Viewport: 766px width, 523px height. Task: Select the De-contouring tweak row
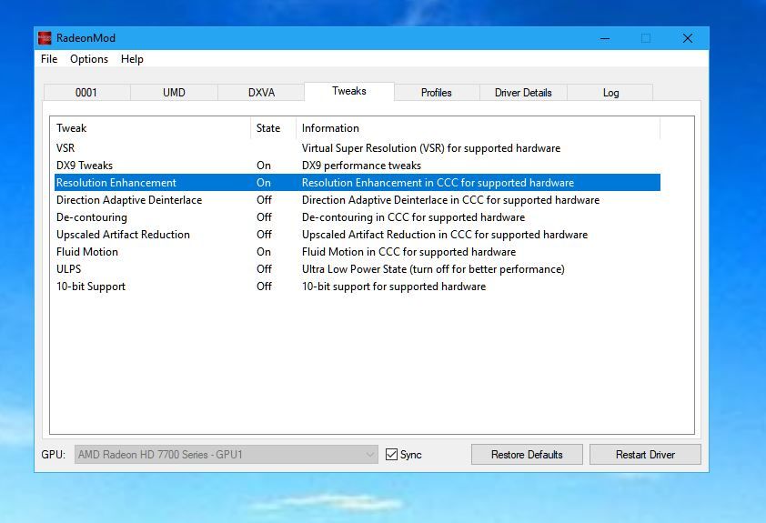358,217
